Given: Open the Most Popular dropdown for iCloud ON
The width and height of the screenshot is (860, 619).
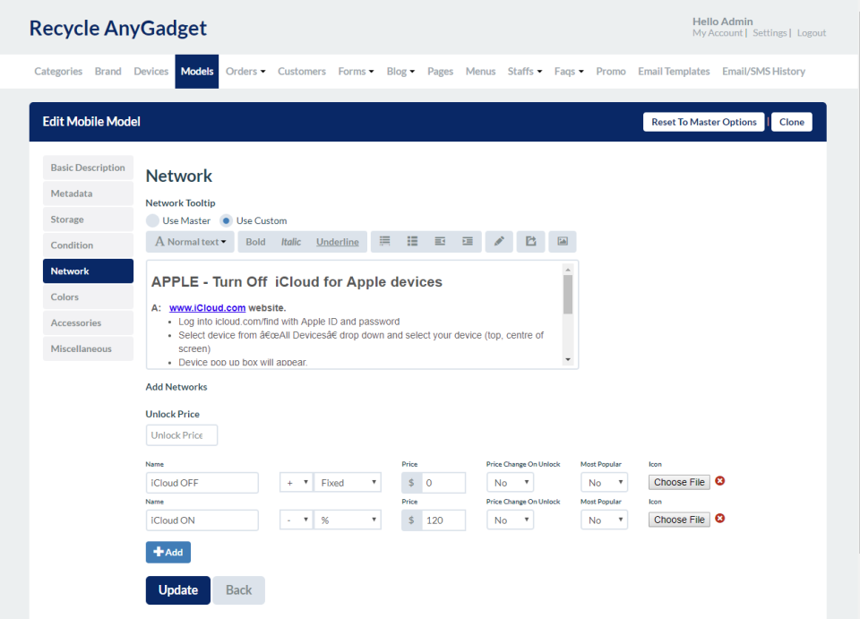Looking at the screenshot, I should tap(604, 520).
